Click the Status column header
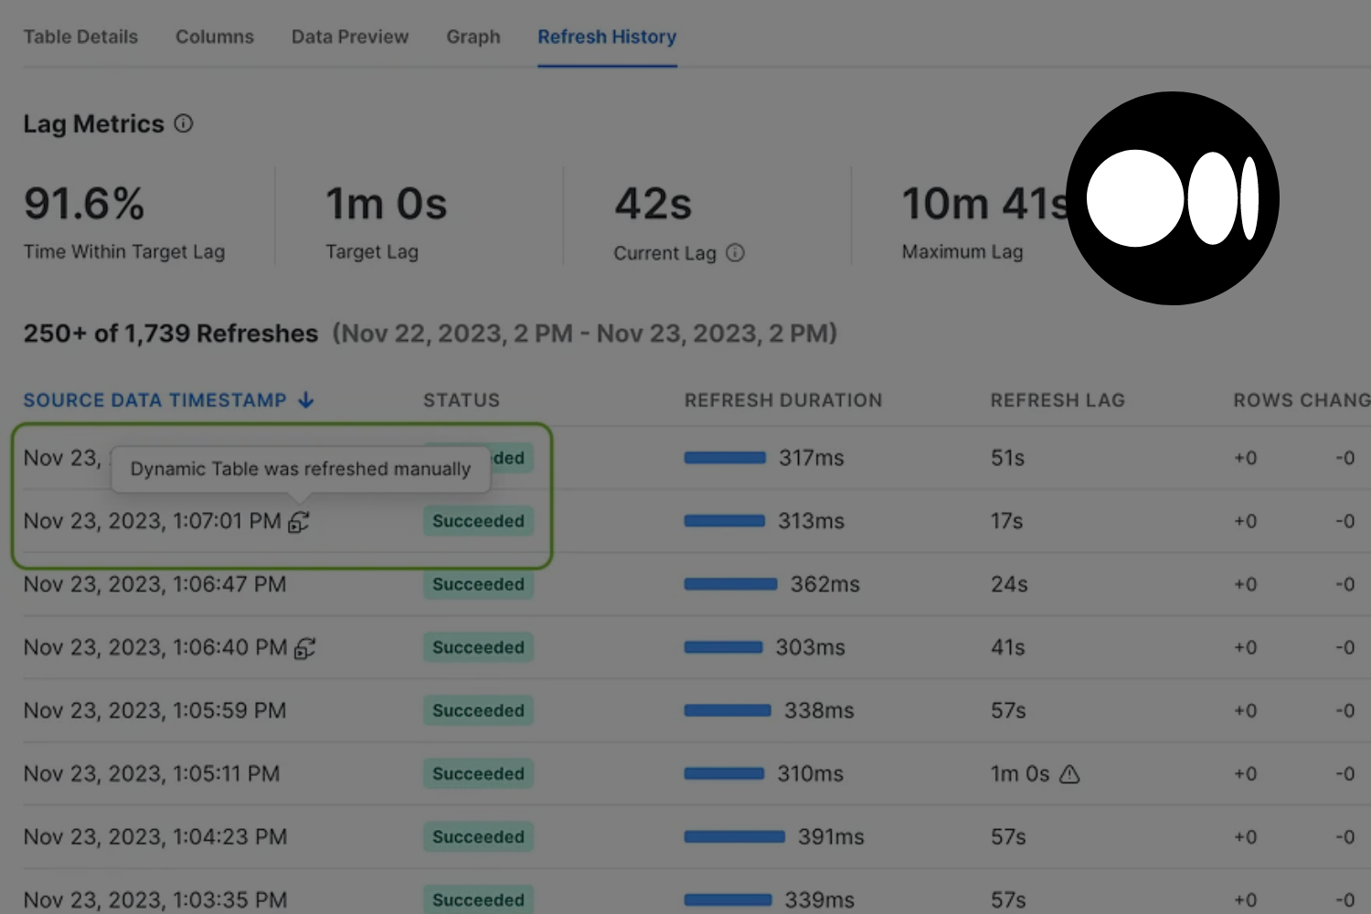This screenshot has width=1371, height=914. point(462,400)
